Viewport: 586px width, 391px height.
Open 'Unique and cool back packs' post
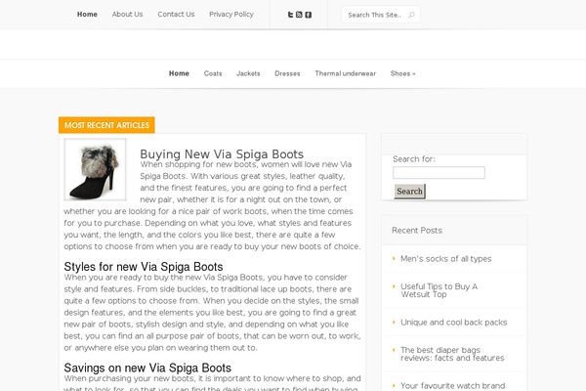tap(454, 323)
